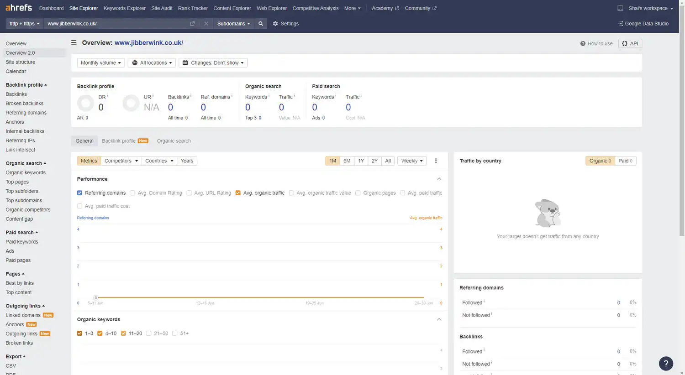Switch to Years view button
The image size is (685, 375).
(187, 161)
